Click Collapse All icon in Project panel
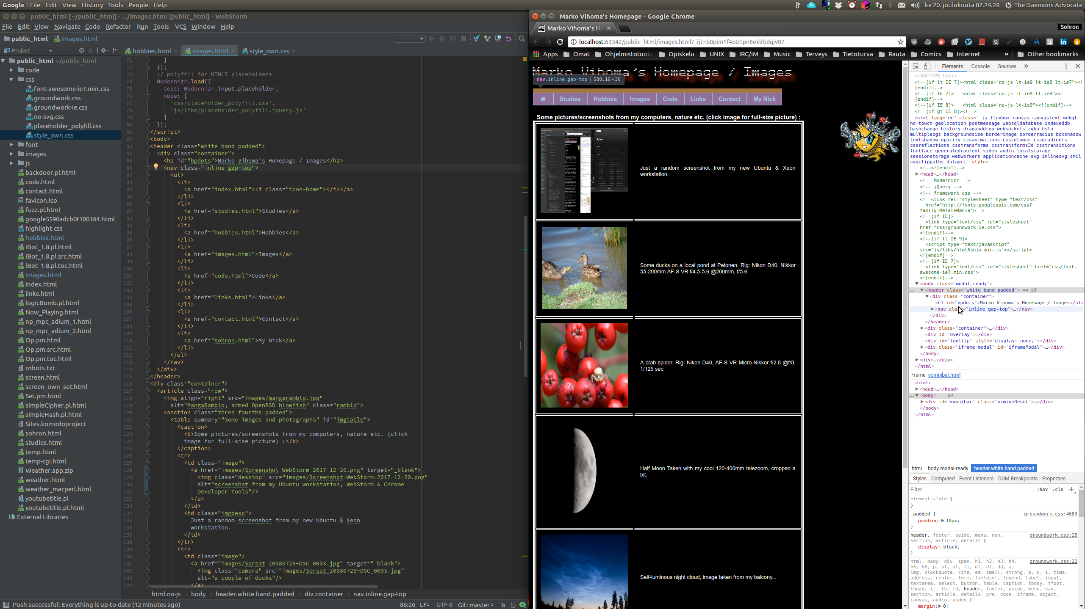 [91, 50]
